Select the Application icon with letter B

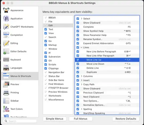[x=6, y=19]
